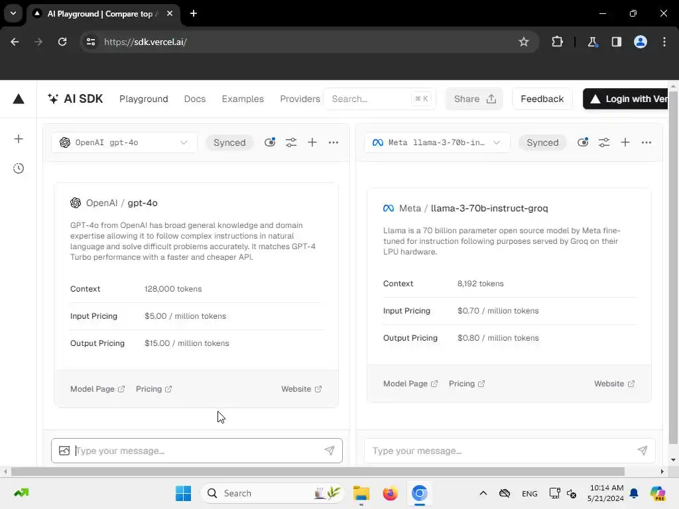This screenshot has height=509, width=679.
Task: Open settings sliders in the llama panel
Action: (x=604, y=142)
